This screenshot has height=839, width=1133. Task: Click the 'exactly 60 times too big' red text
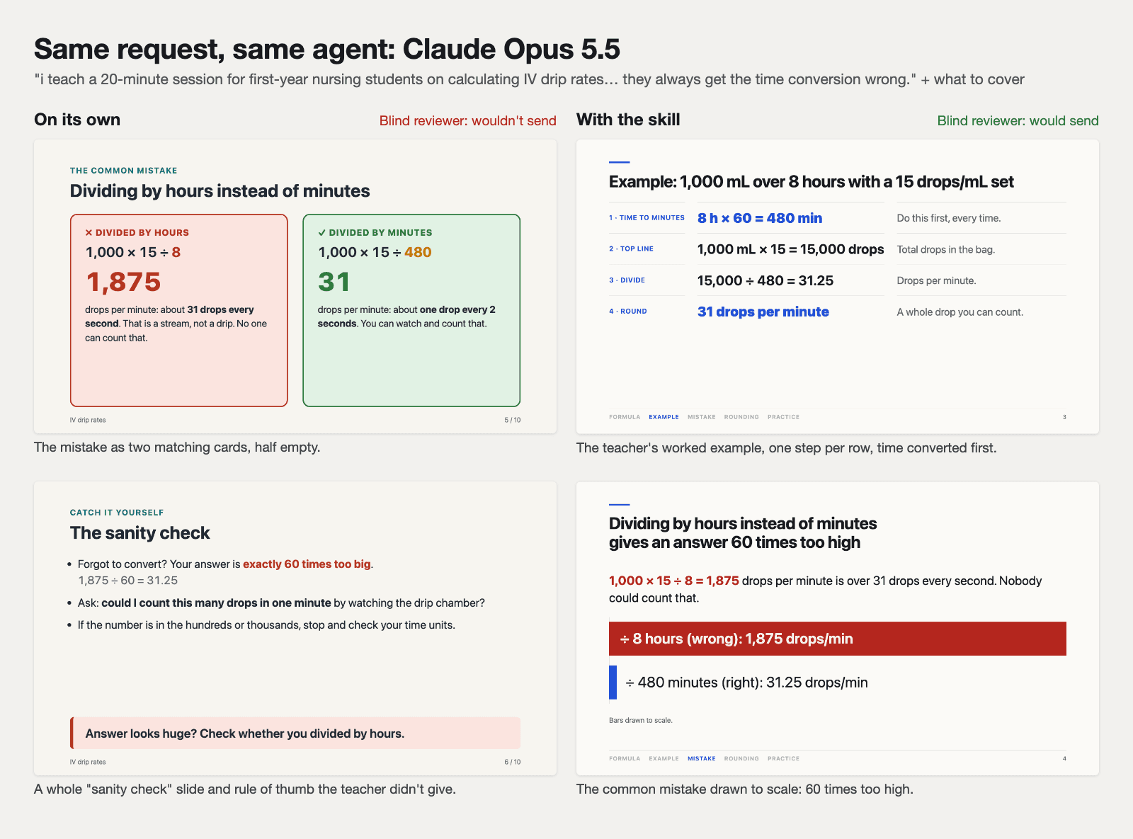click(307, 564)
